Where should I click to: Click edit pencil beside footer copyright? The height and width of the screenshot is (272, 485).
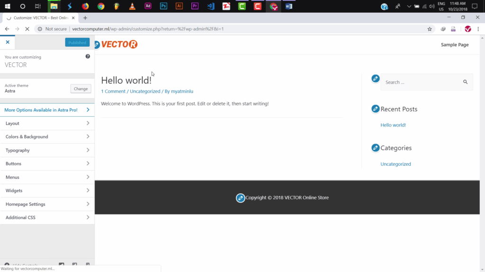pyautogui.click(x=240, y=198)
